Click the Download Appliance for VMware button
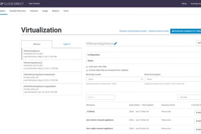Screen dimensions: 201x134 (x=186, y=31)
